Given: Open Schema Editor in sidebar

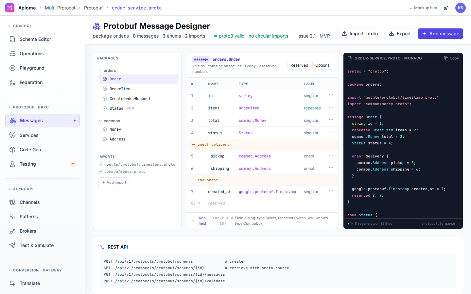Looking at the screenshot, I should coord(43,39).
